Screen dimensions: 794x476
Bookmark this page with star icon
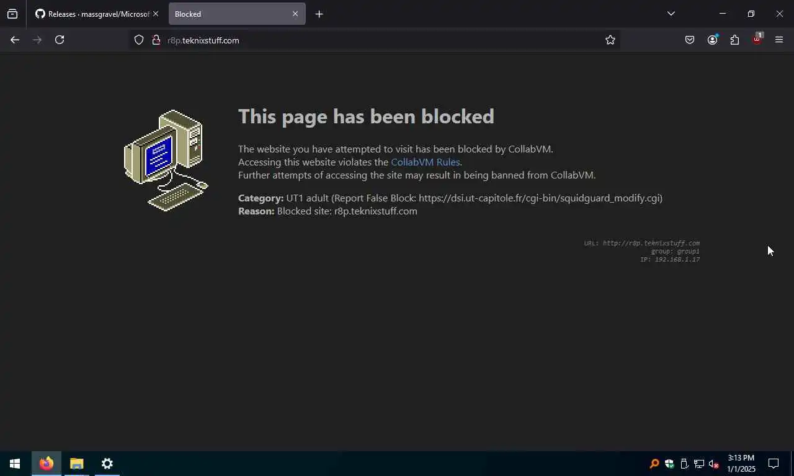[610, 40]
